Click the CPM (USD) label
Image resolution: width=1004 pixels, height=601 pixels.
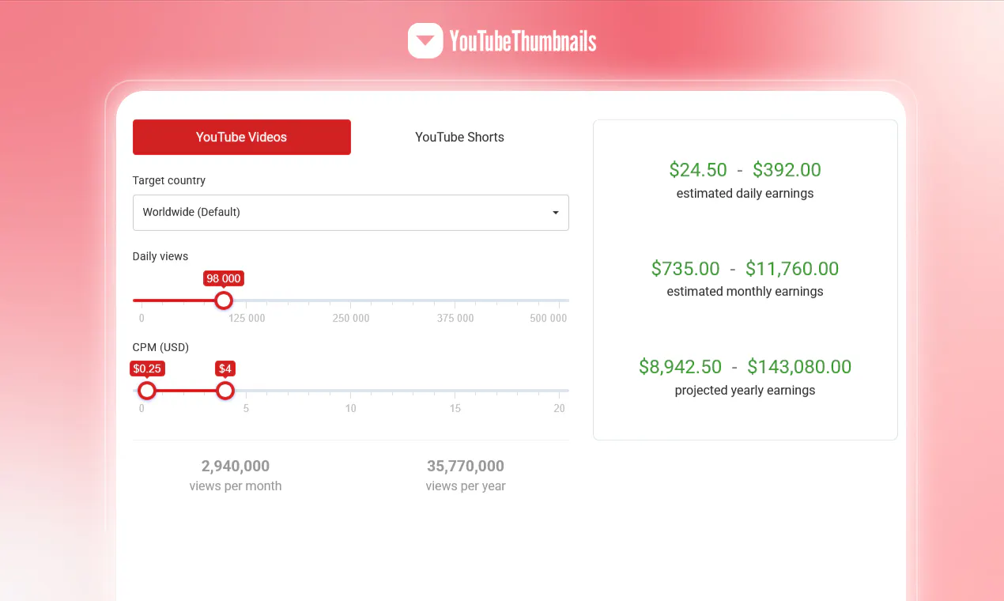[x=160, y=347]
